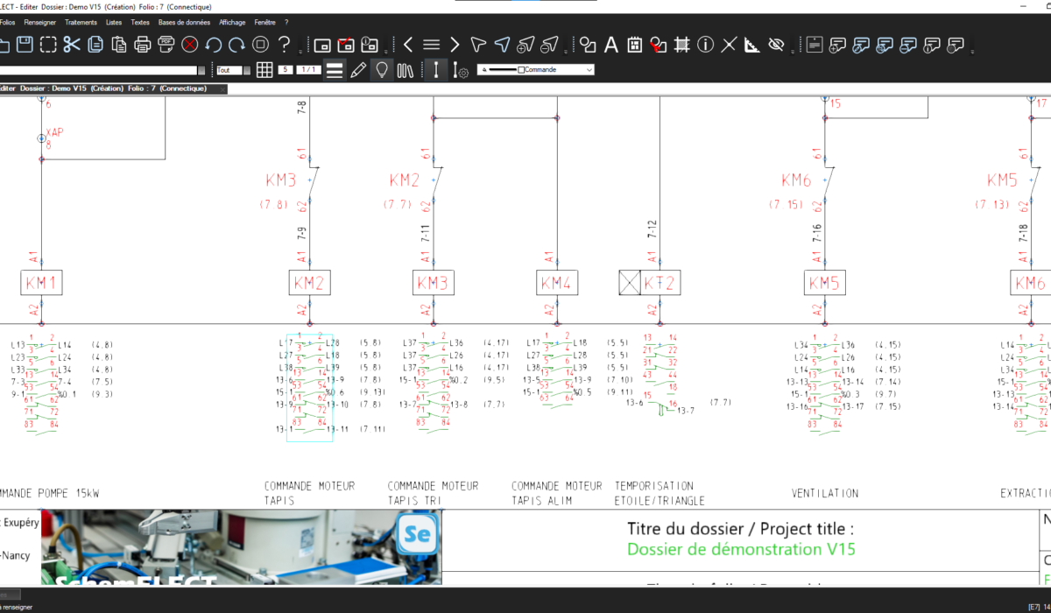This screenshot has width=1051, height=613.
Task: Click the red crossed-circle delete icon
Action: tap(190, 44)
